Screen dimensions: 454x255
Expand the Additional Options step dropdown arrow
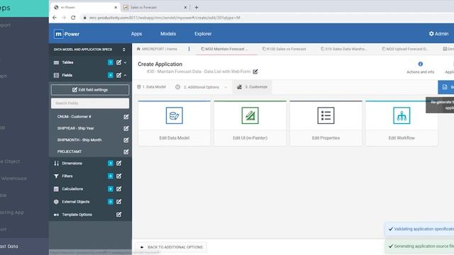click(226, 87)
